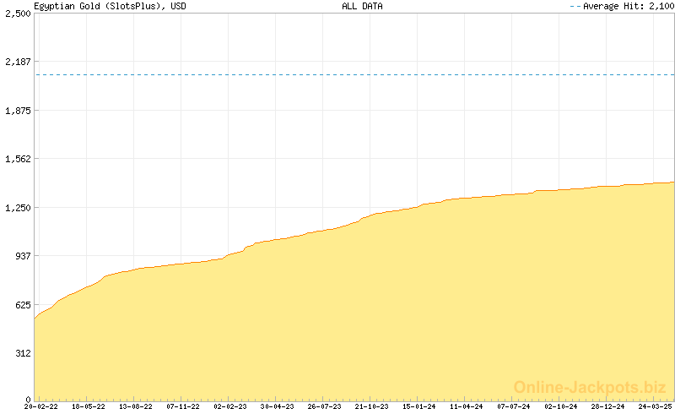Click the 02-02-23 date marker
Screen dimensions: 675x414
[230, 406]
